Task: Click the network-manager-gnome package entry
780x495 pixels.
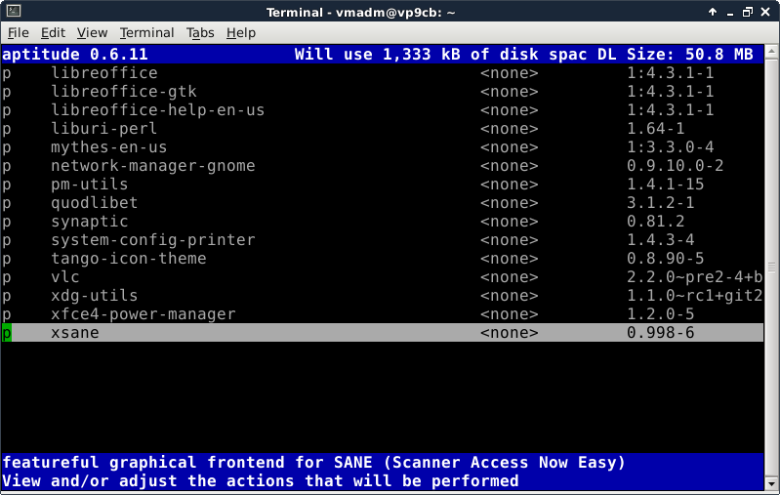Action: [x=152, y=166]
